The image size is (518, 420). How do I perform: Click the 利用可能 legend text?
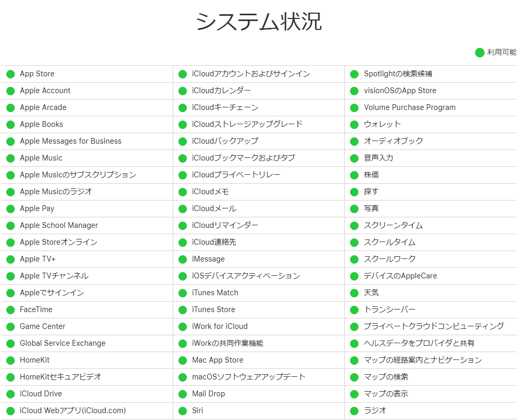tap(501, 53)
